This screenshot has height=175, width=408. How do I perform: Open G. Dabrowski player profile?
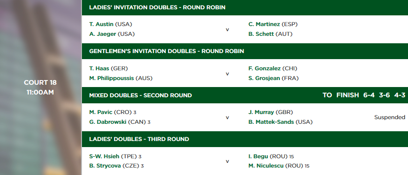tap(108, 121)
